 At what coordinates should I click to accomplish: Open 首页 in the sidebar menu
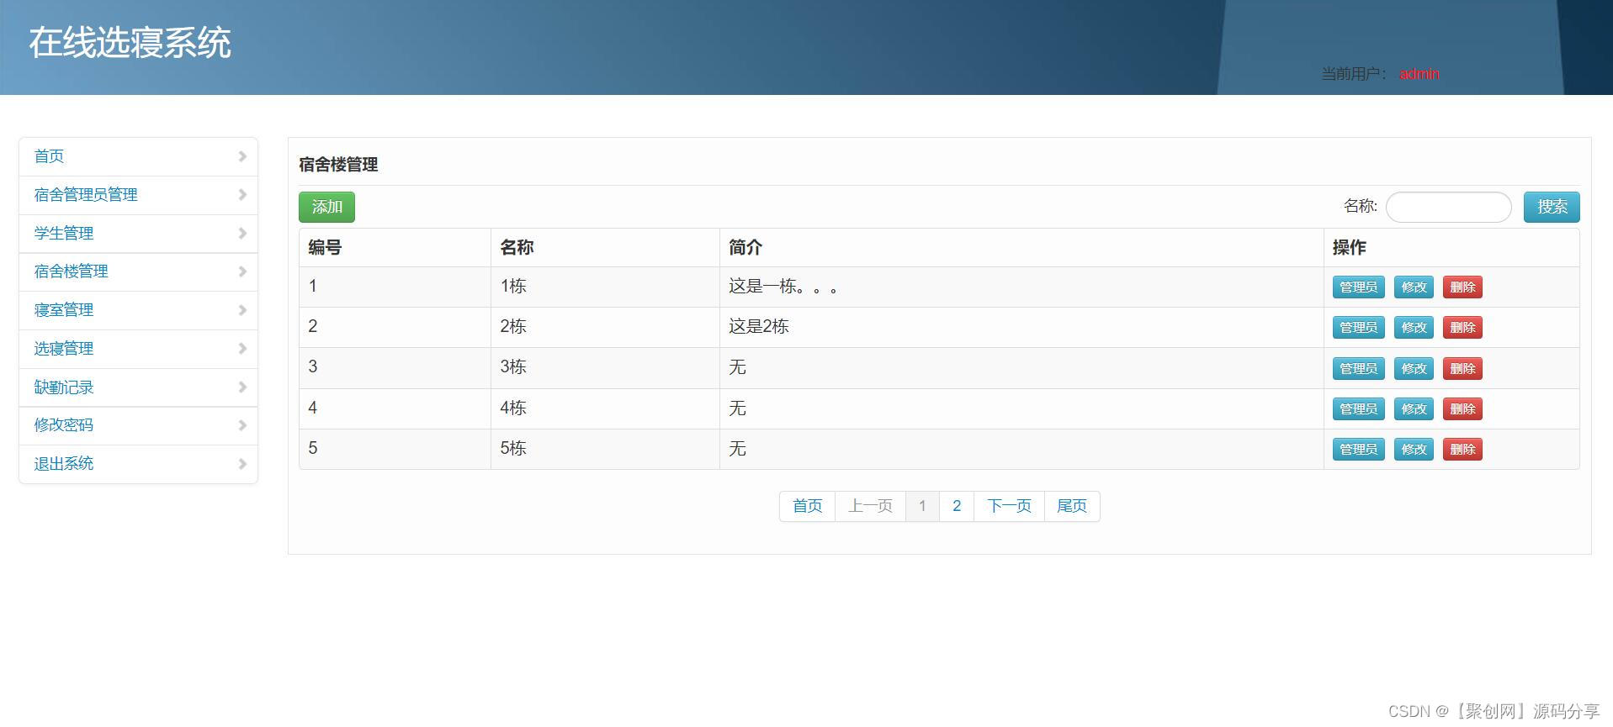138,156
